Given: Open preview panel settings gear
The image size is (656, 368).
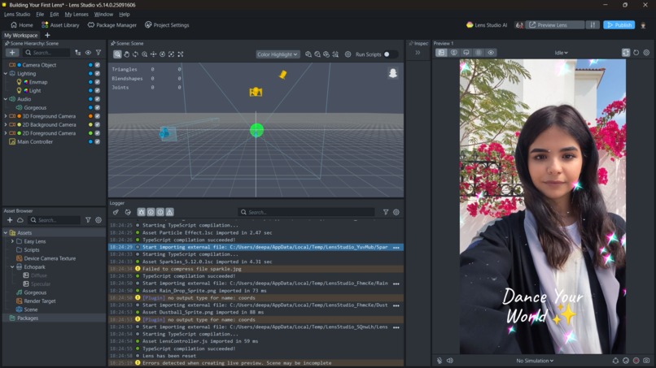Looking at the screenshot, I should pyautogui.click(x=646, y=53).
